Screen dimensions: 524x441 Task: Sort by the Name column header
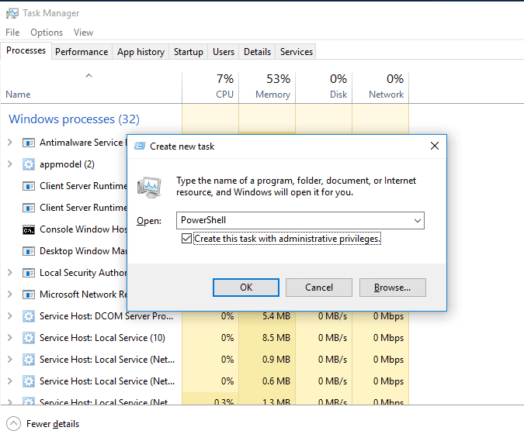[92, 87]
